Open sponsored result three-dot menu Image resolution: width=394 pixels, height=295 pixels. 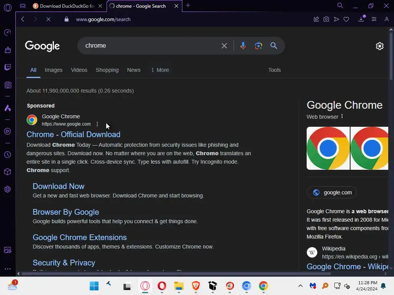click(97, 124)
